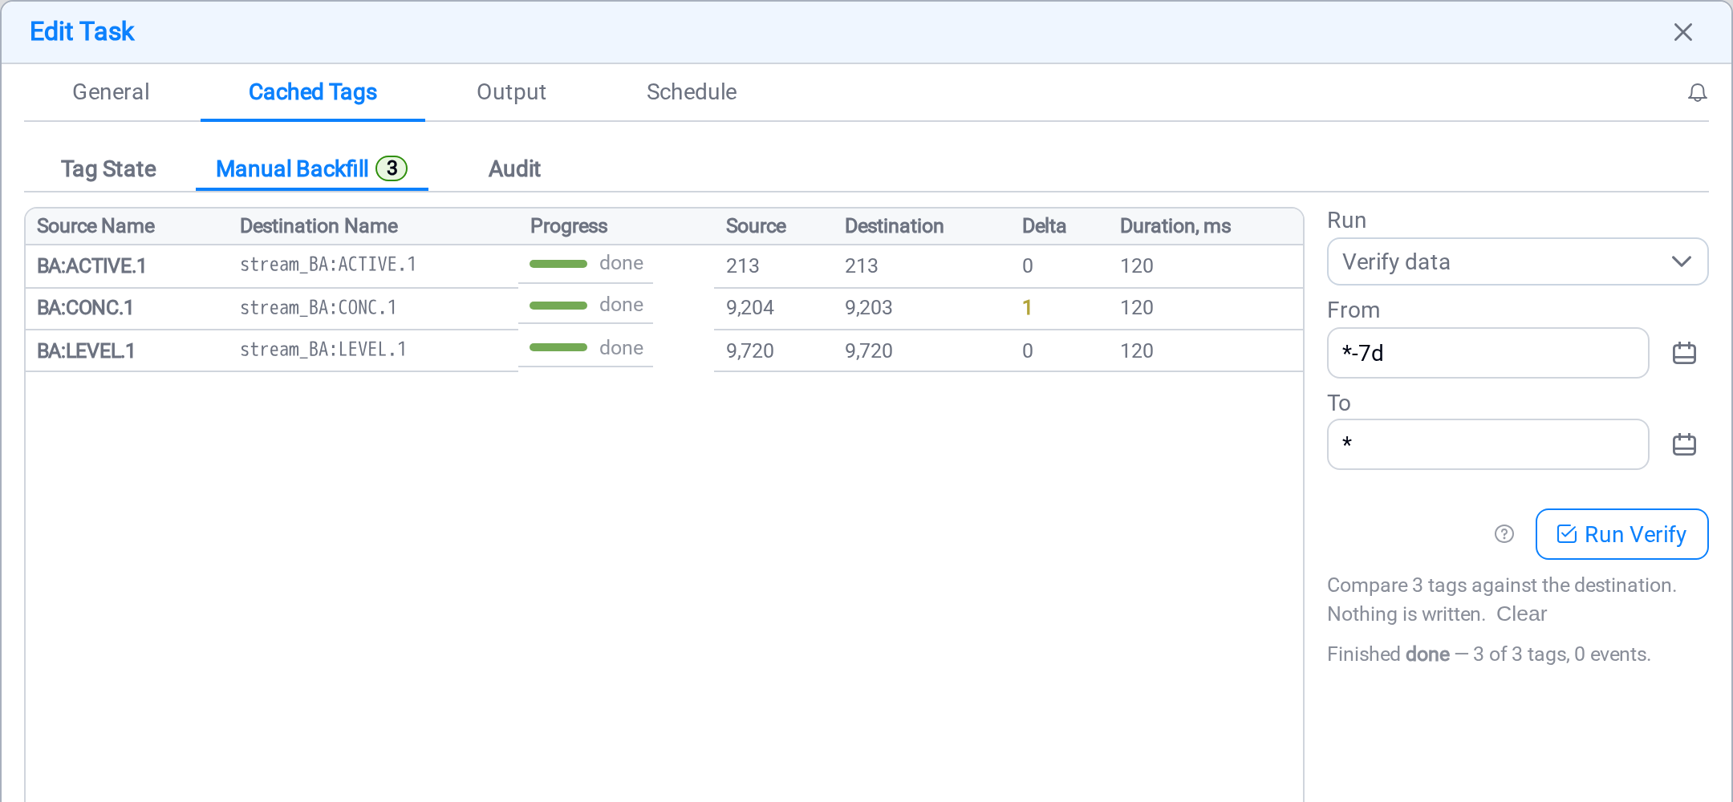Click the stream_BA:CONC.1 destination cell
The image size is (1733, 802).
click(319, 308)
